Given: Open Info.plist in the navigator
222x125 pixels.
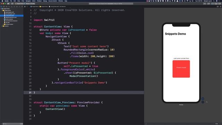Looking at the screenshot, I should pyautogui.click(x=7, y=23).
